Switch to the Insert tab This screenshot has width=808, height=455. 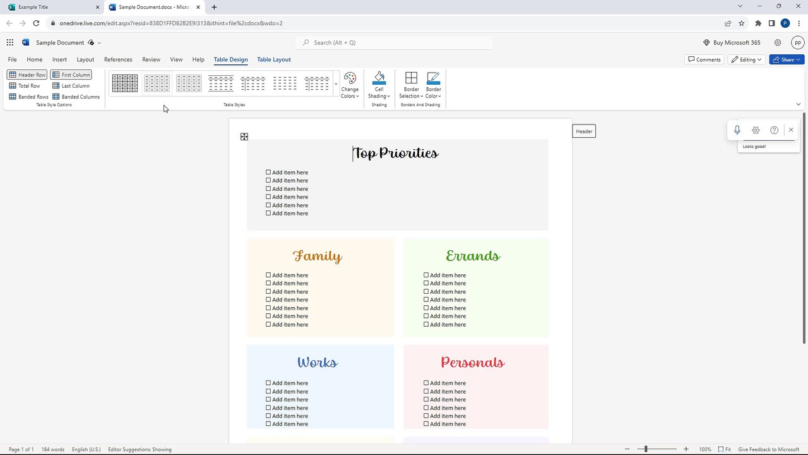59,59
